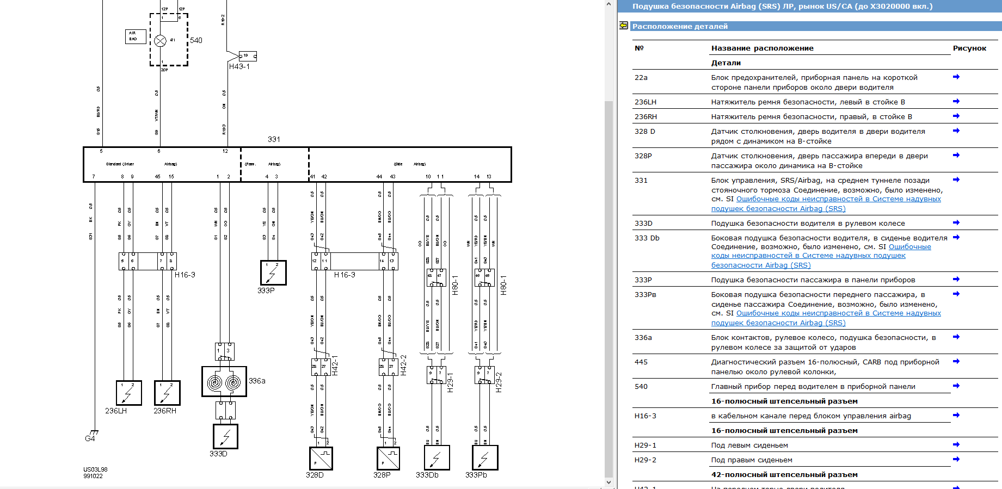Open the fault codes link in row 331

click(838, 199)
